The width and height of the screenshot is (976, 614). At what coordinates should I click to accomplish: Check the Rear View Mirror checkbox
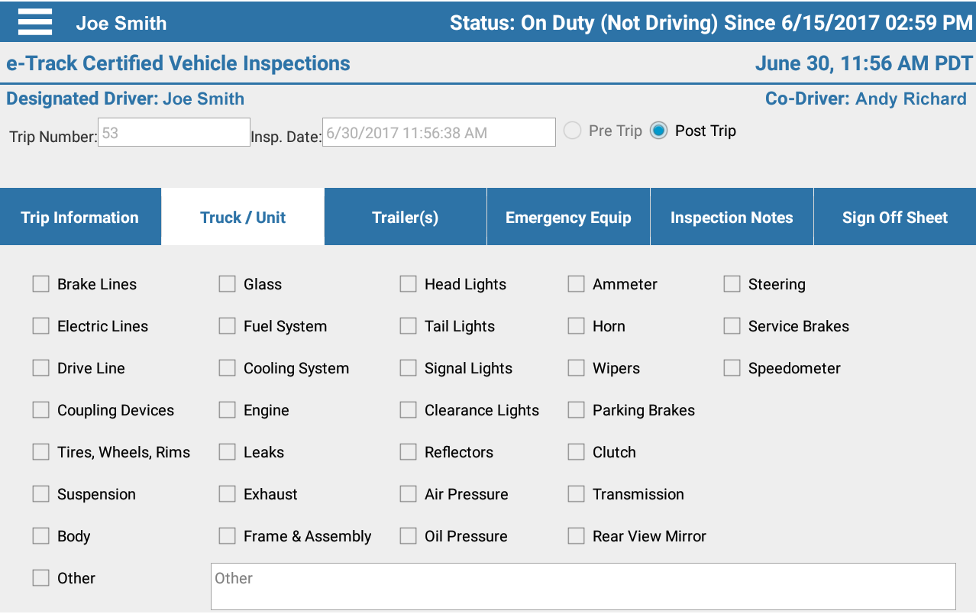click(x=577, y=536)
